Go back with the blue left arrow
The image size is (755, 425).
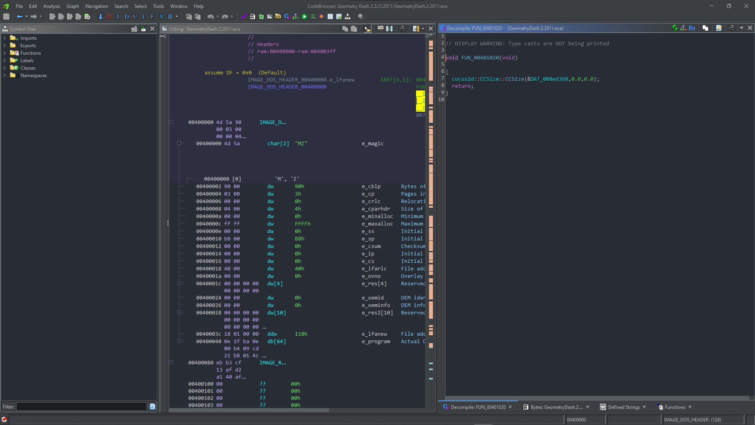point(20,17)
